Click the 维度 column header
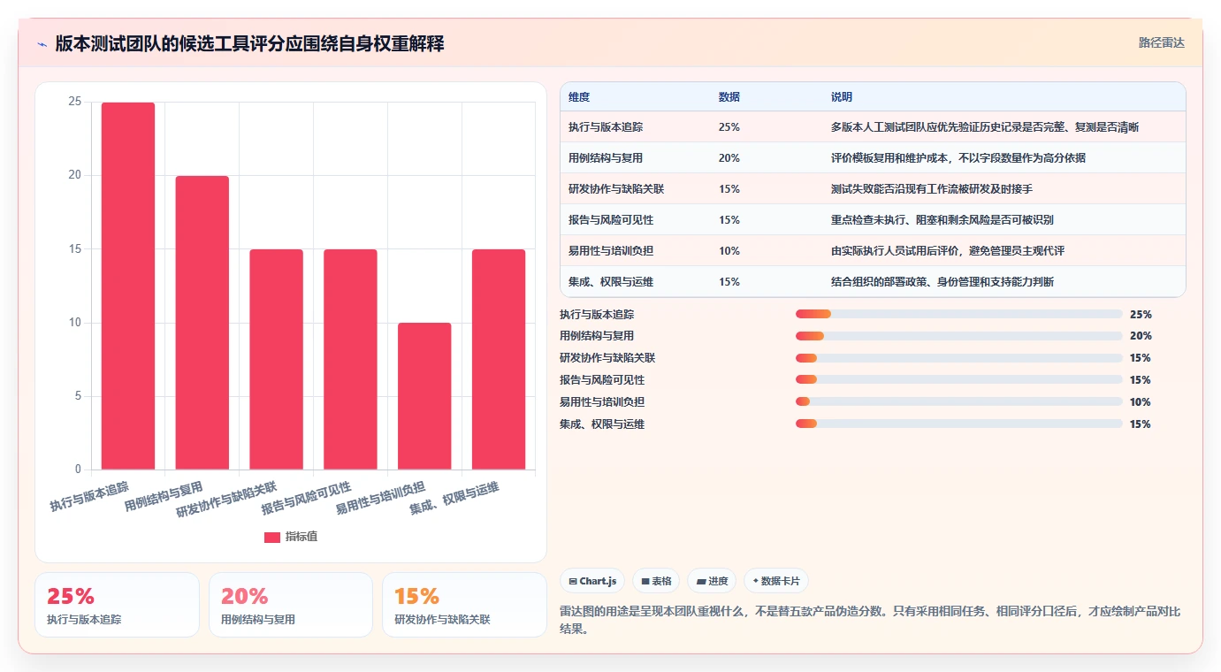The image size is (1221, 672). (x=579, y=97)
